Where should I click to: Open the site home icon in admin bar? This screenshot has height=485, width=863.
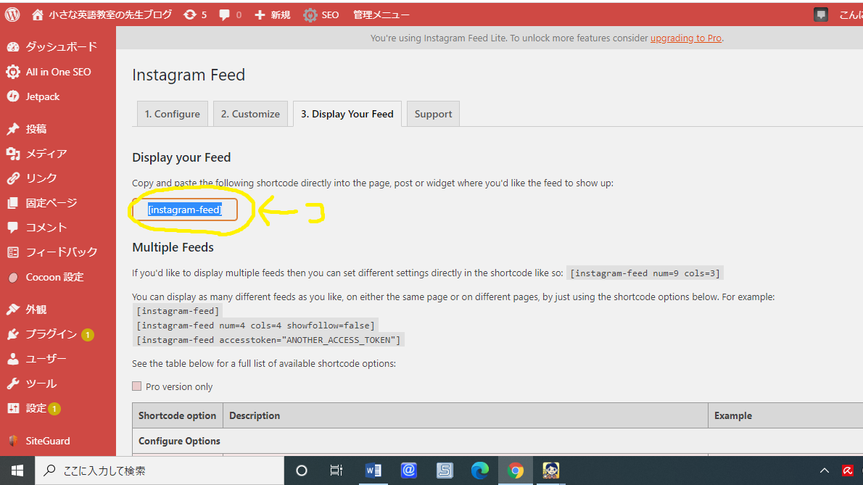click(37, 14)
